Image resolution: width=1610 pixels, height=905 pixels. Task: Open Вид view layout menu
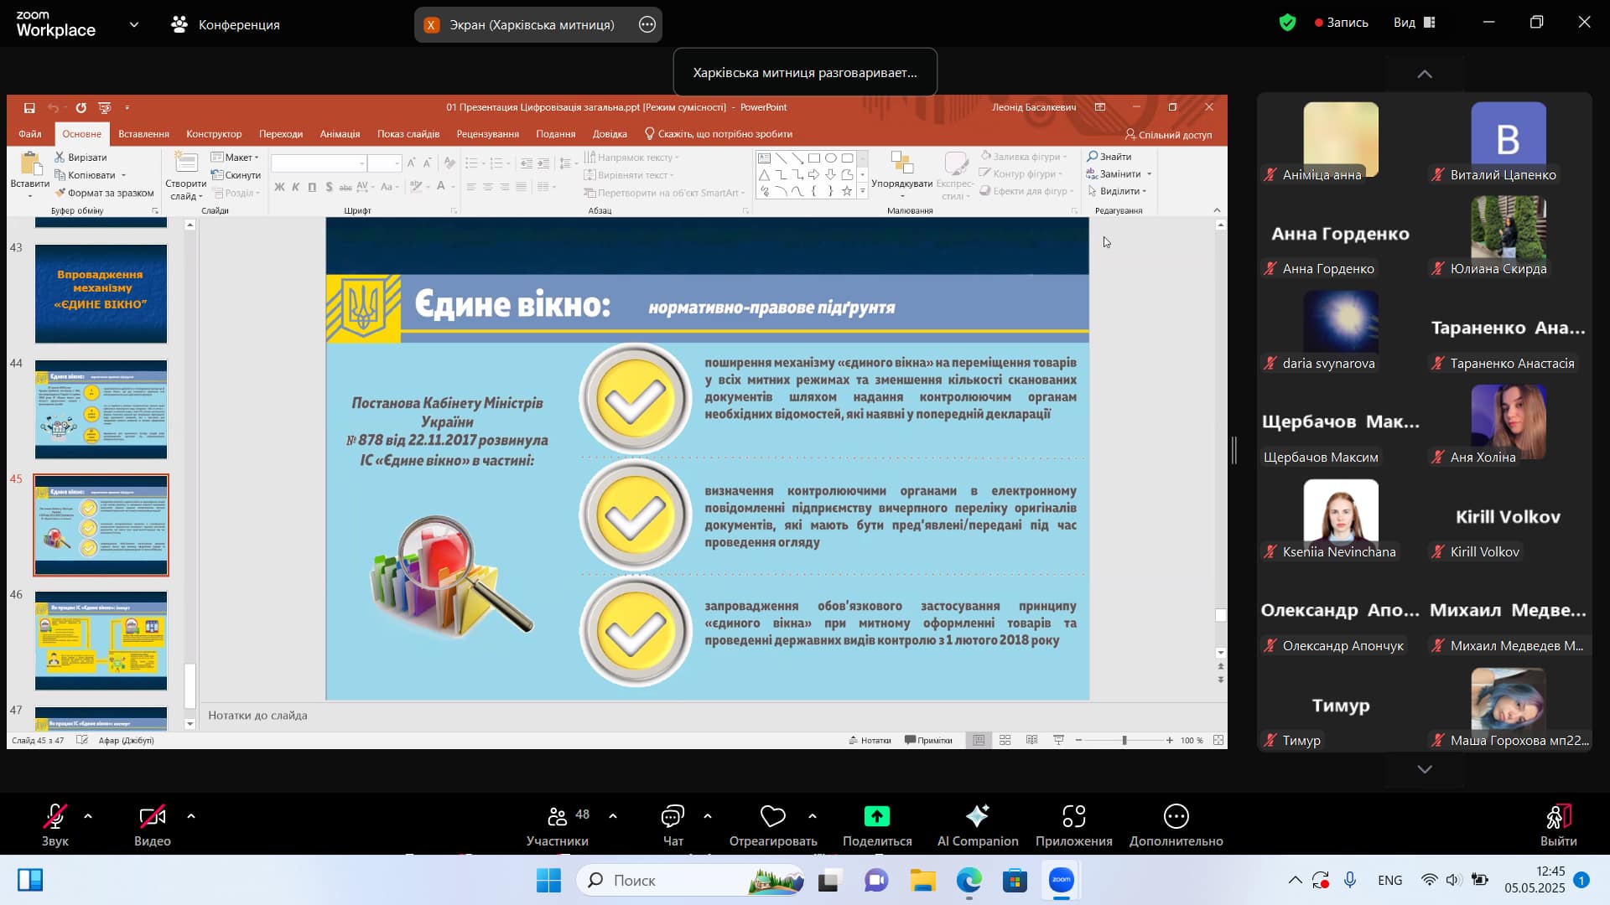point(1415,23)
